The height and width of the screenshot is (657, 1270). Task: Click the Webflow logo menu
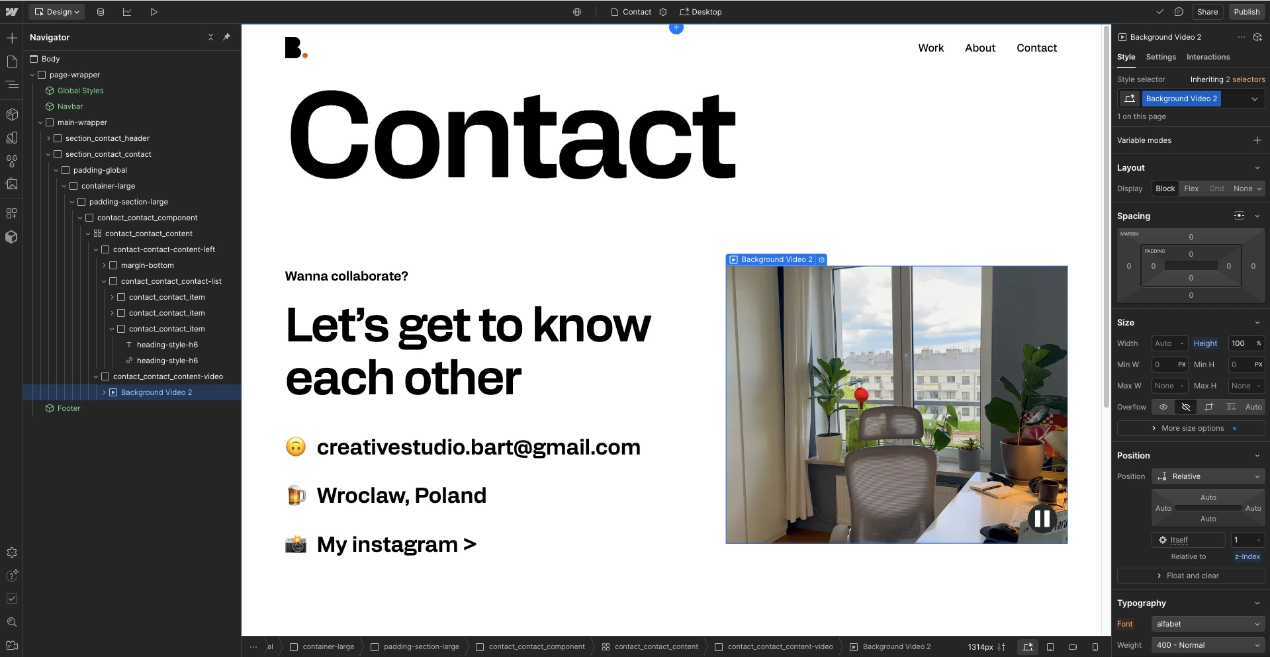pos(12,12)
